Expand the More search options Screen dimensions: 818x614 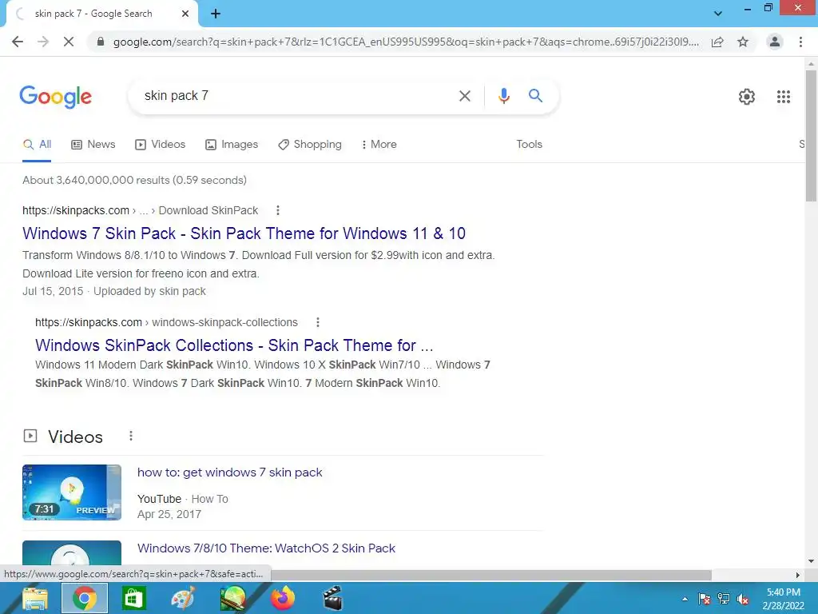tap(379, 145)
